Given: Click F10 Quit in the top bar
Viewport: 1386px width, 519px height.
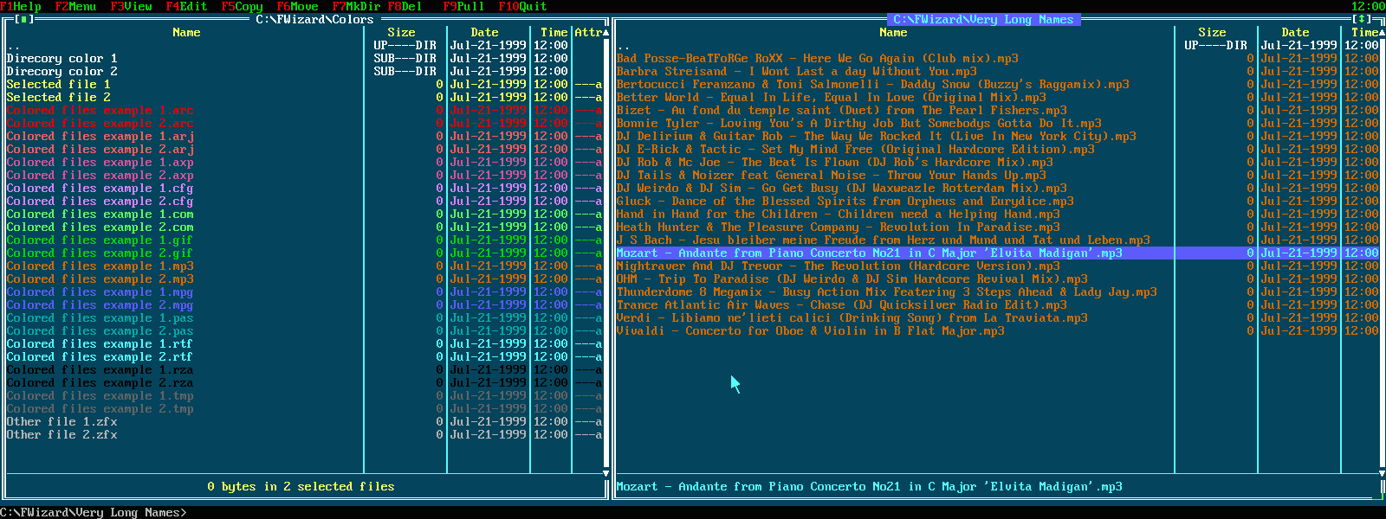Looking at the screenshot, I should pos(522,6).
